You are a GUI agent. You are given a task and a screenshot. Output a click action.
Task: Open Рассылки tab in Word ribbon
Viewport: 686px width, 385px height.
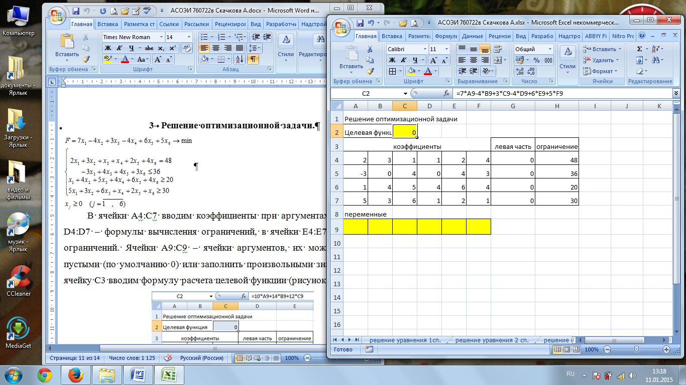(x=196, y=24)
